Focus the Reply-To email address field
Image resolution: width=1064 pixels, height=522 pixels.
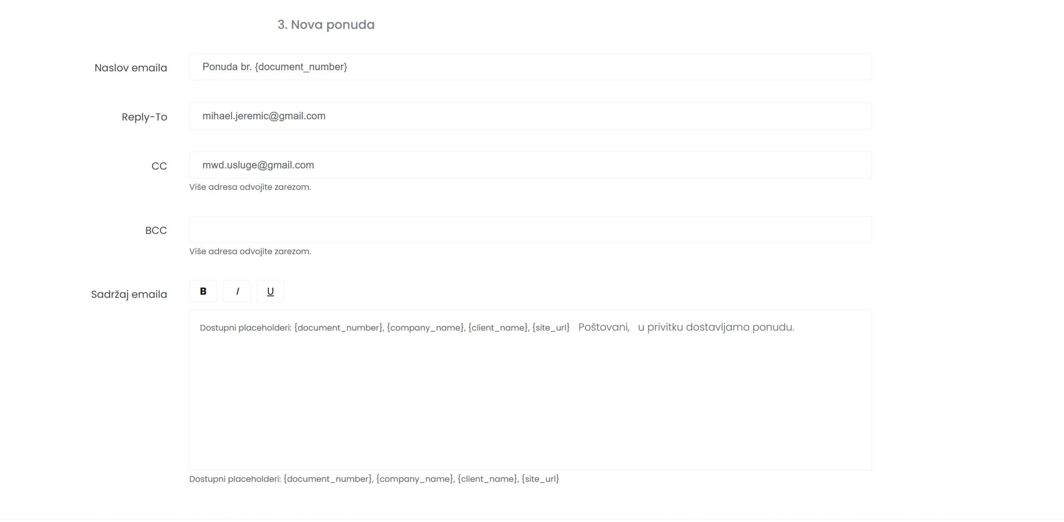(x=530, y=116)
